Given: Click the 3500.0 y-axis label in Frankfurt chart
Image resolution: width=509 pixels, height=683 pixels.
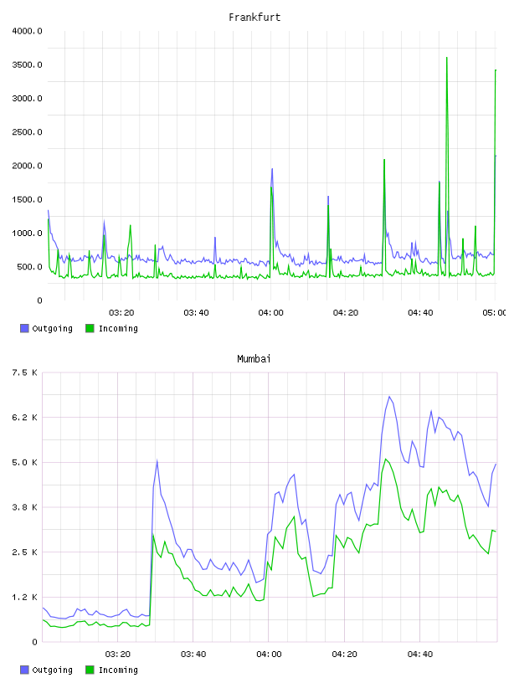Looking at the screenshot, I should 27,65.
